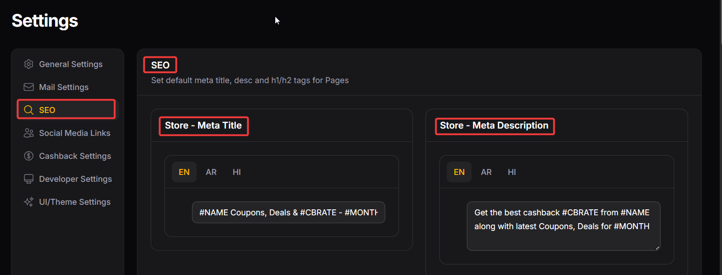Select EN tab in Meta Description
The image size is (722, 275).
(459, 172)
